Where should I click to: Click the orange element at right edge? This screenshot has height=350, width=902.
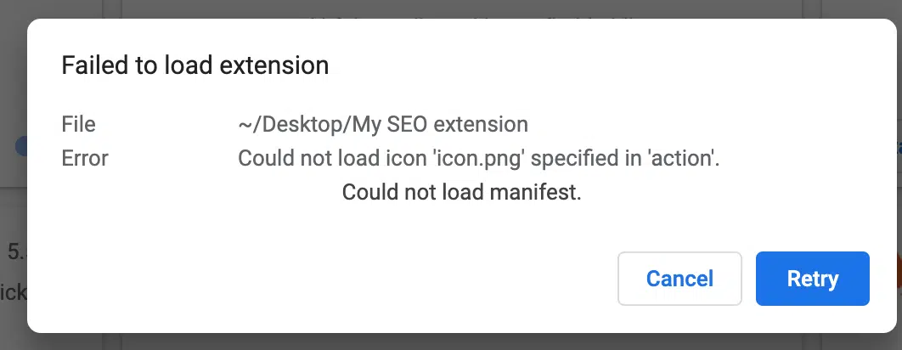[x=897, y=274]
